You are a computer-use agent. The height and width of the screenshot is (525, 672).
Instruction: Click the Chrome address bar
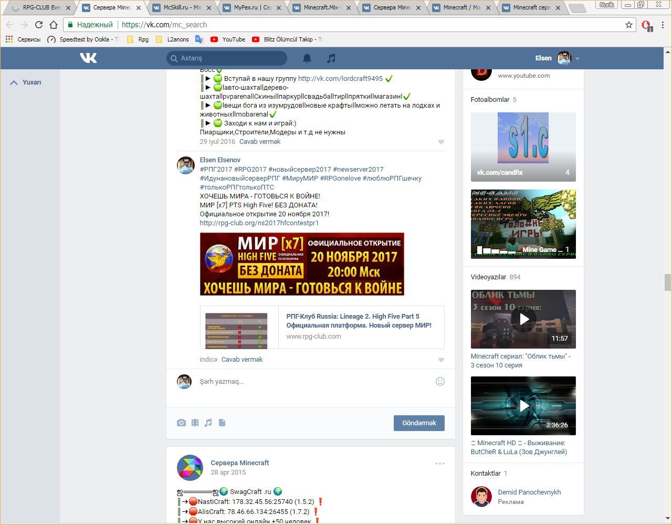(349, 25)
